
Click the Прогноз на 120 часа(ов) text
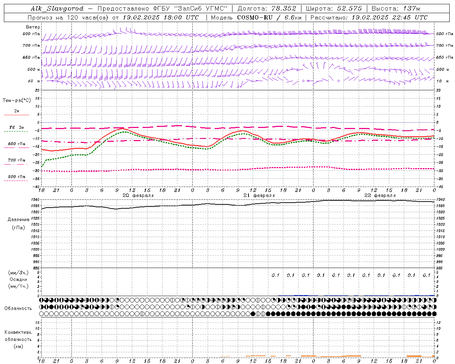(68, 17)
